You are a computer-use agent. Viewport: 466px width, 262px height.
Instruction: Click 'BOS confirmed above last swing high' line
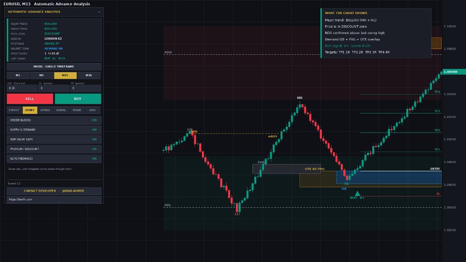(x=354, y=33)
